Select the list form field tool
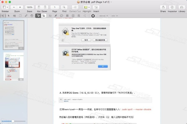 point(68,16)
